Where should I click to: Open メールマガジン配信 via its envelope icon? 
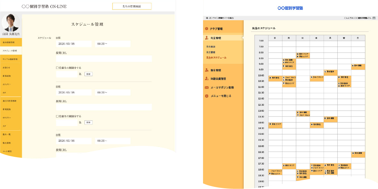click(207, 87)
